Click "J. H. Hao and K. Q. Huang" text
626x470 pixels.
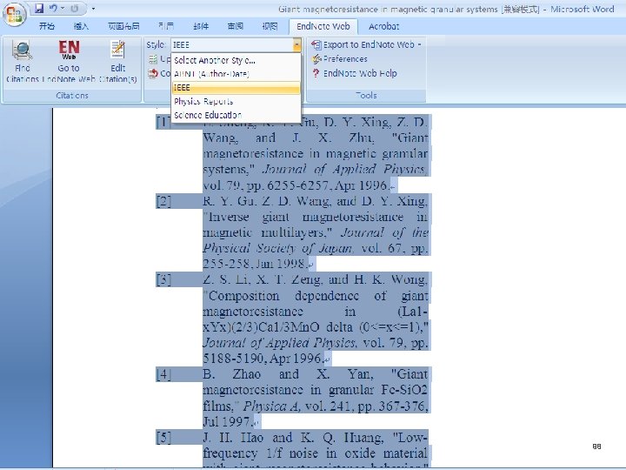(293, 438)
